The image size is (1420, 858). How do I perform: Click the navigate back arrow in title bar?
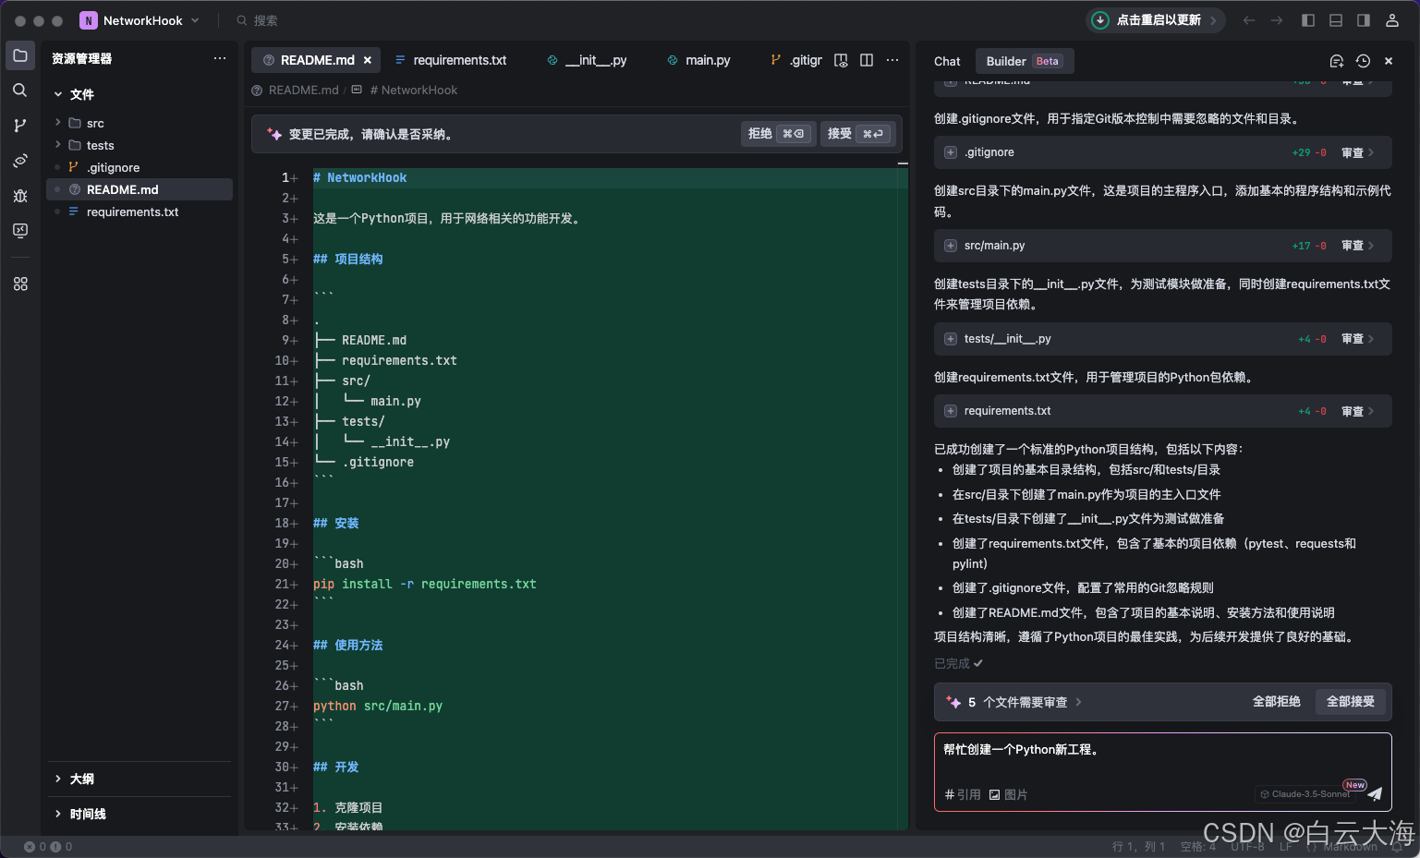click(x=1249, y=20)
